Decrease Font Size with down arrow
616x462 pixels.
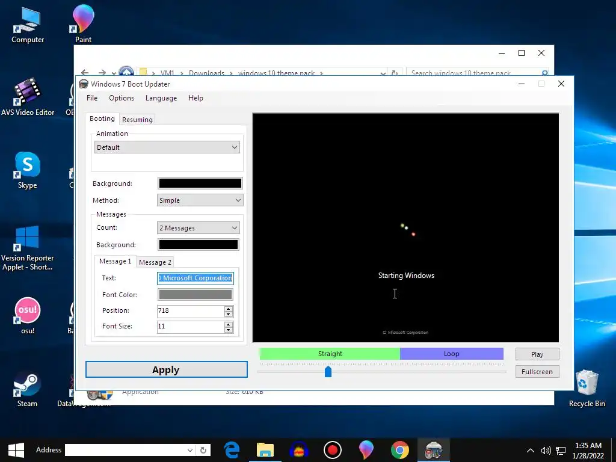[228, 330]
